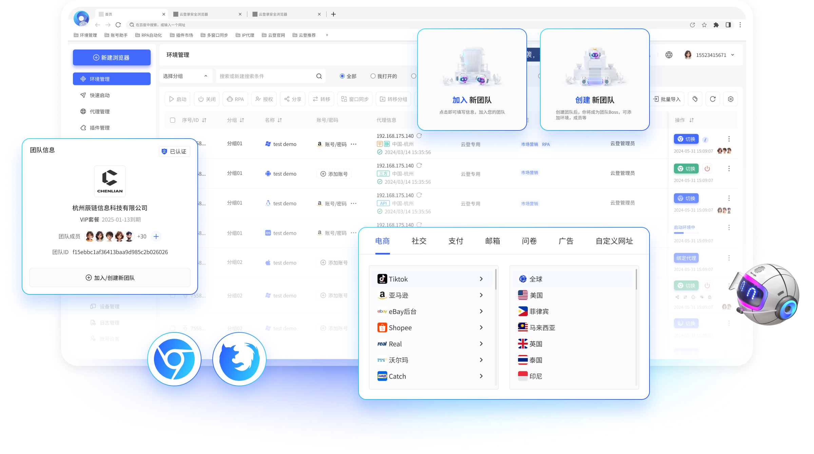
Task: Click the add team member plus icon
Action: 156,236
